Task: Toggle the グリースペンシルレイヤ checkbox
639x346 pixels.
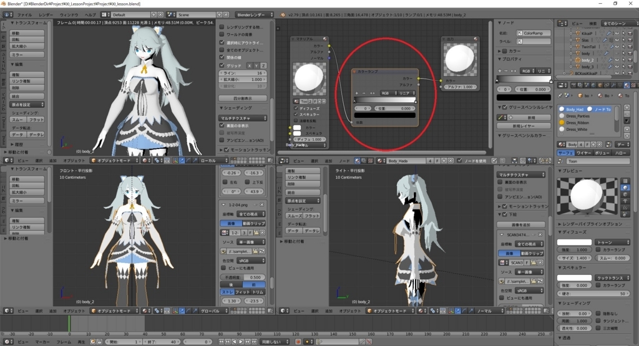Action: (x=505, y=107)
